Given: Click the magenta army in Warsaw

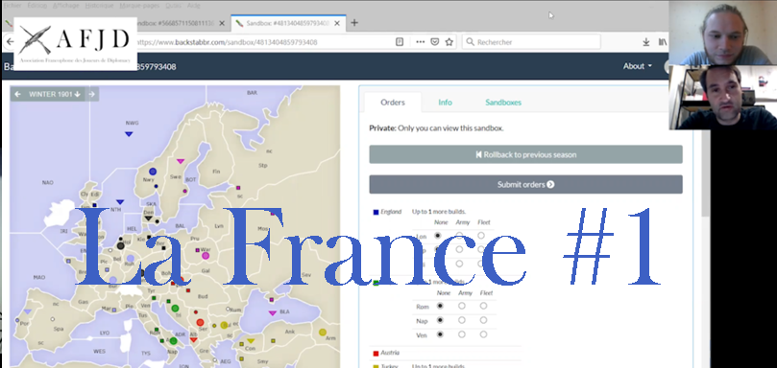Looking at the screenshot, I should [x=206, y=256].
